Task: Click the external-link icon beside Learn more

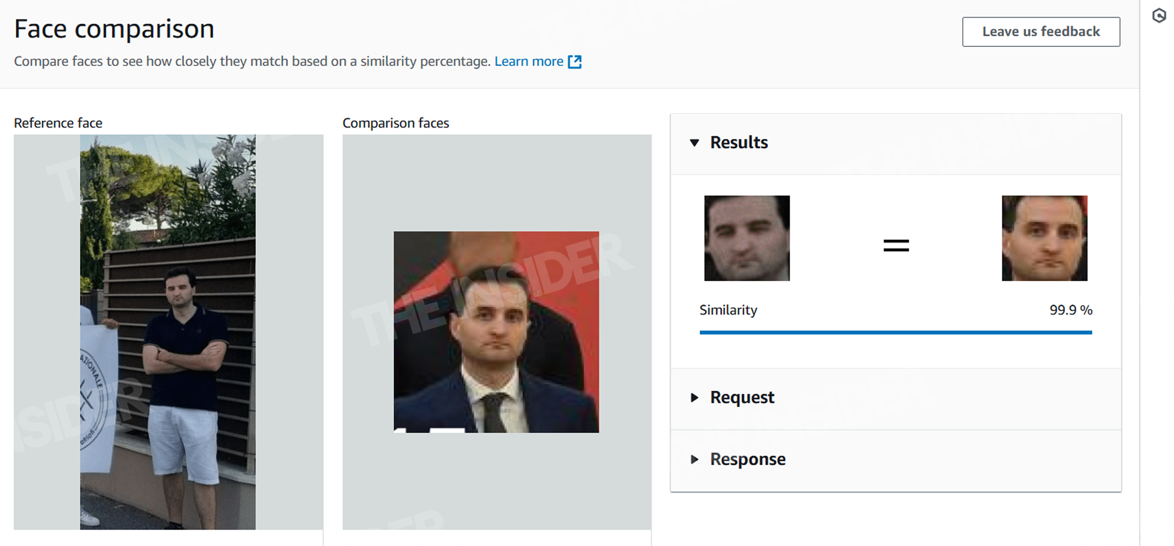Action: click(575, 62)
